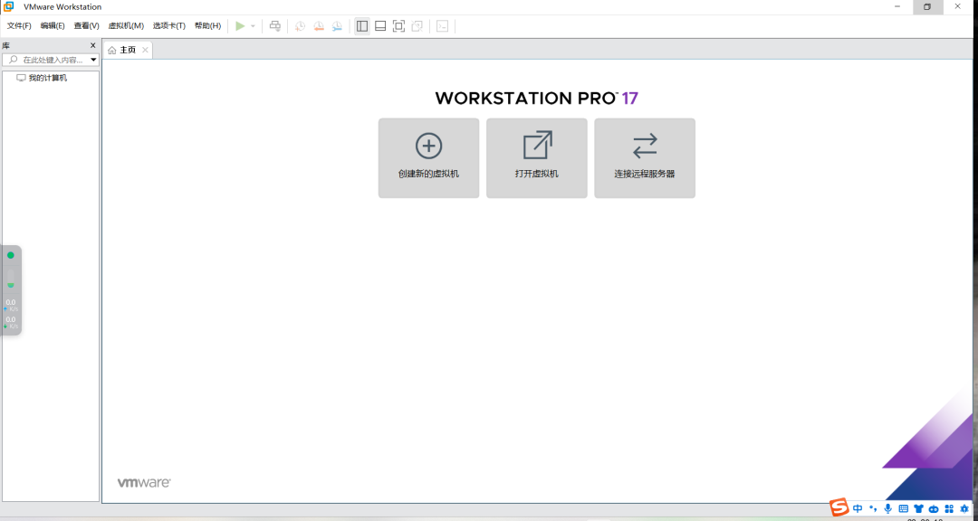Image resolution: width=978 pixels, height=521 pixels.
Task: Open the snapshot manager icon
Action: (x=337, y=26)
